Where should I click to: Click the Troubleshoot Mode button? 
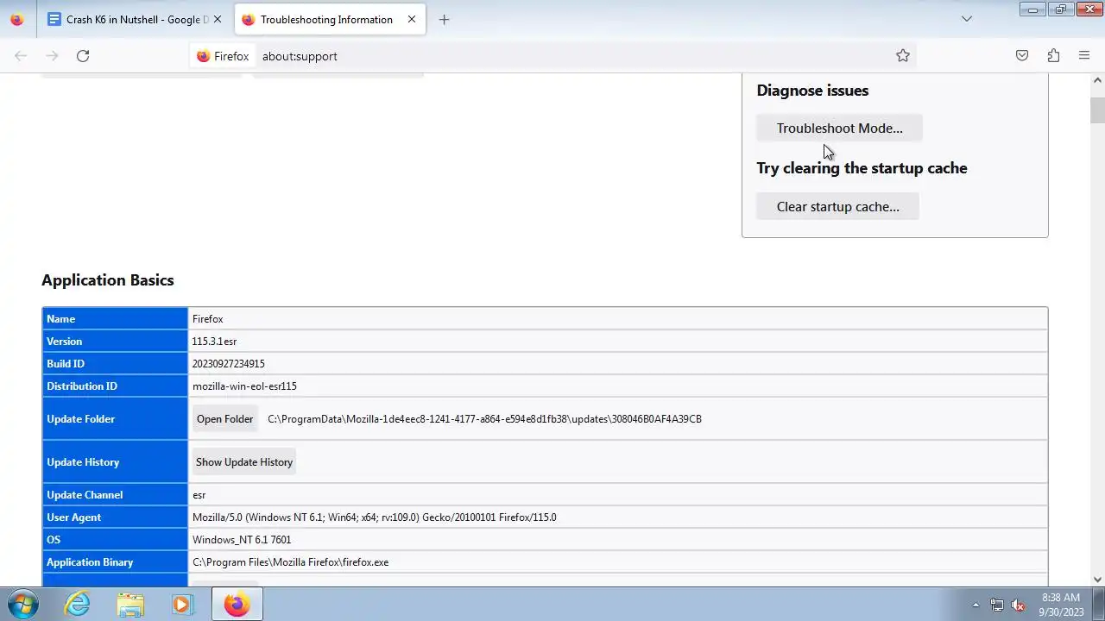[840, 128]
